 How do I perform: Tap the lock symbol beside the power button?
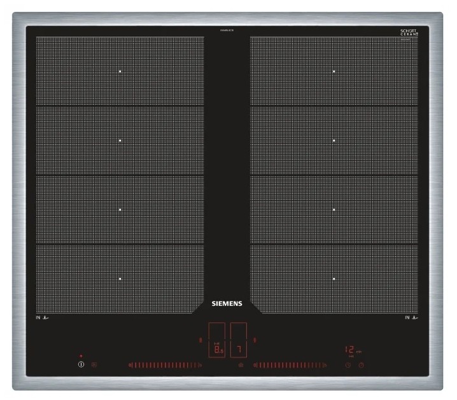[94, 364]
